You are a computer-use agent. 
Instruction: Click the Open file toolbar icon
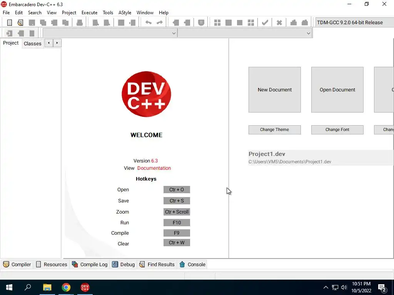click(20, 23)
